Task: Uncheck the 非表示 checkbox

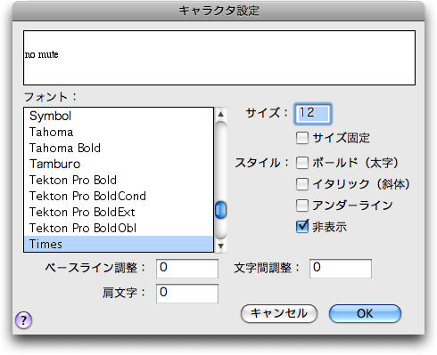Action: click(x=302, y=227)
